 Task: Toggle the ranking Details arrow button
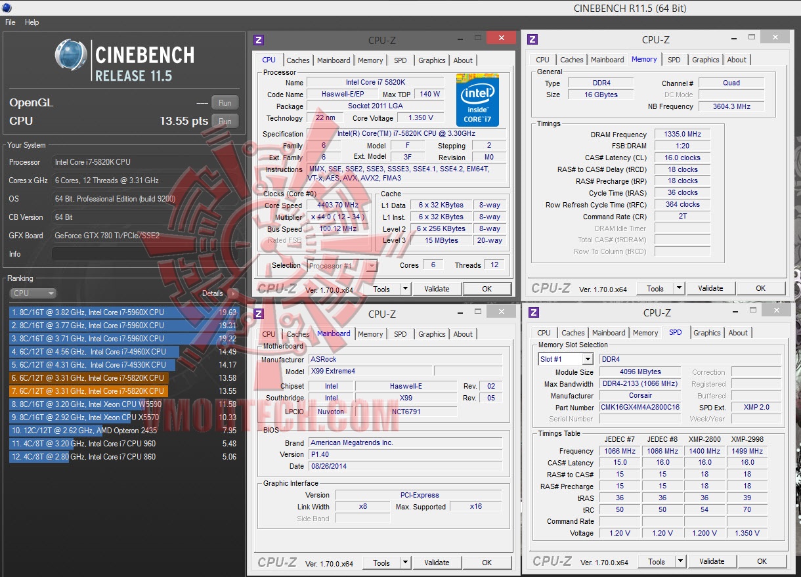[x=233, y=293]
